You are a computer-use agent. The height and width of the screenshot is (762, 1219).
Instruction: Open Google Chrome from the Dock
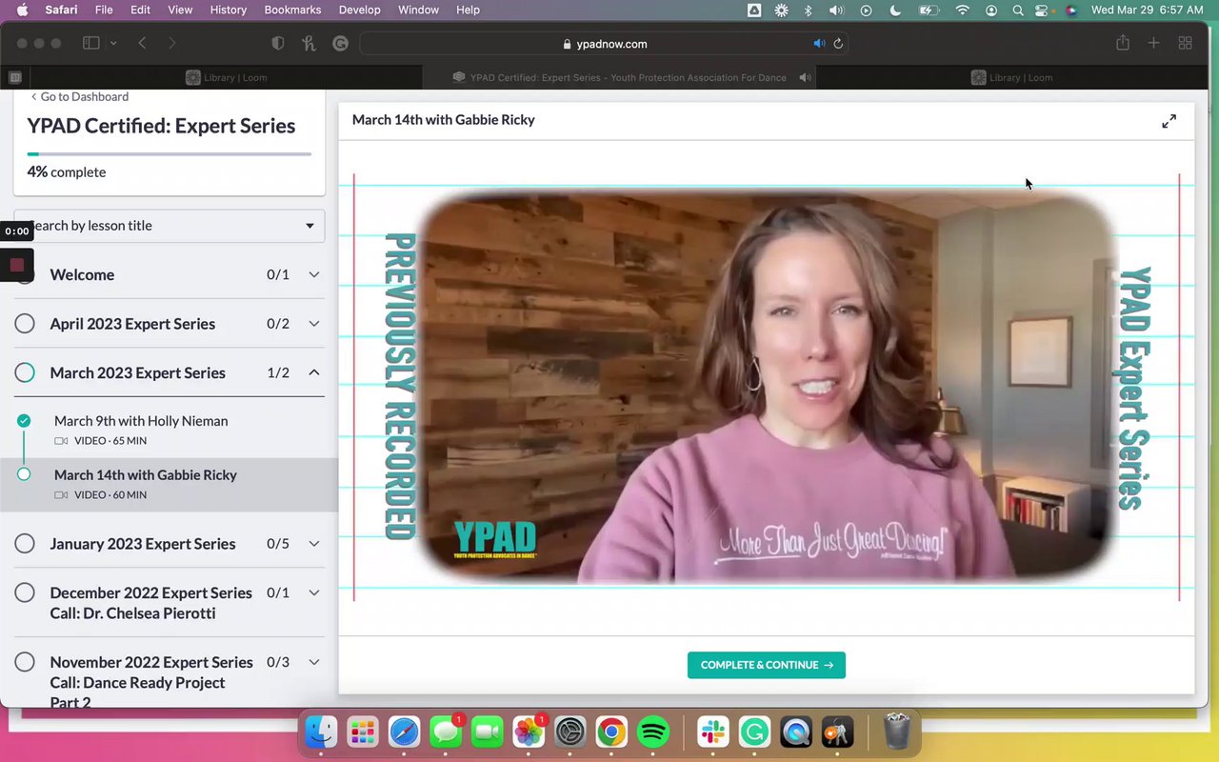(611, 732)
